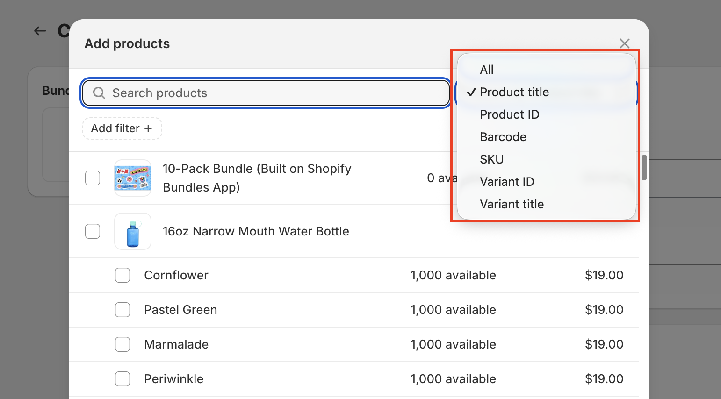The image size is (721, 399).
Task: Choose Variant ID option
Action: pyautogui.click(x=507, y=182)
